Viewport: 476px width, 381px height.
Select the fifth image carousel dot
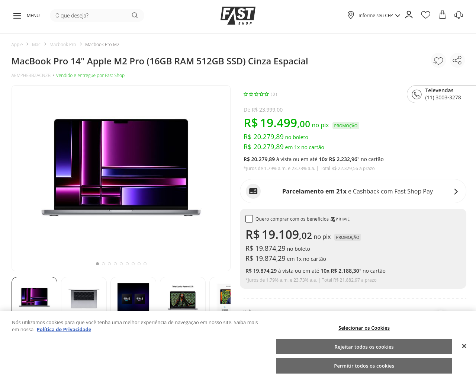[x=121, y=264]
